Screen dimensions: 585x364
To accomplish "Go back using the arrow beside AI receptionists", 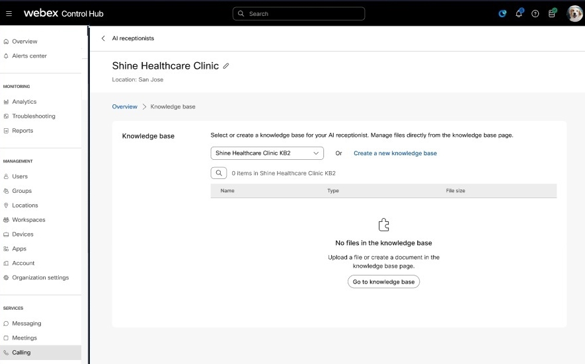I will coord(103,38).
